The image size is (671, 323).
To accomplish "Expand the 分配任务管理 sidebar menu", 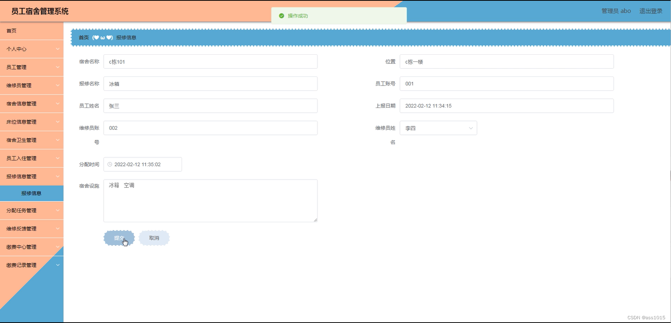I will [32, 211].
